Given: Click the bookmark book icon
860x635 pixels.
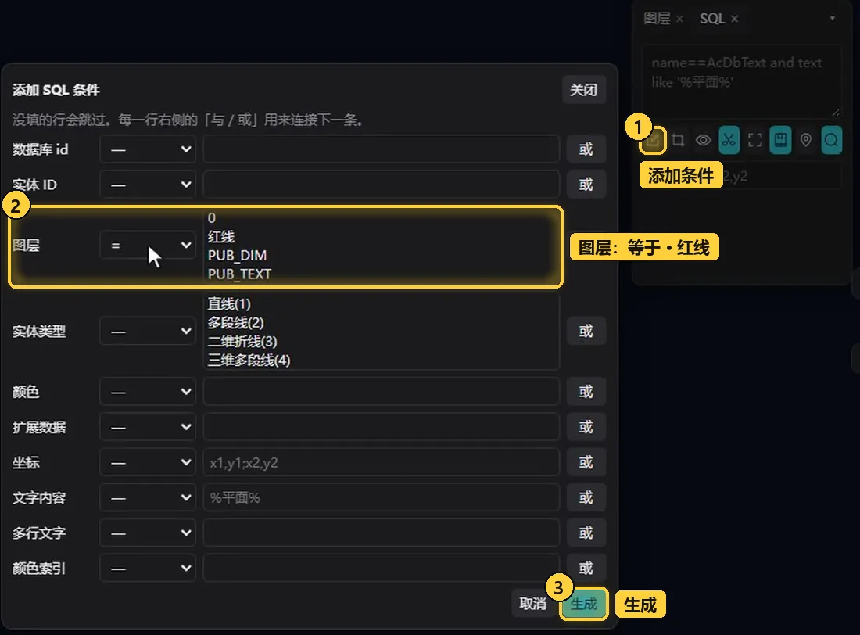Looking at the screenshot, I should 780,140.
